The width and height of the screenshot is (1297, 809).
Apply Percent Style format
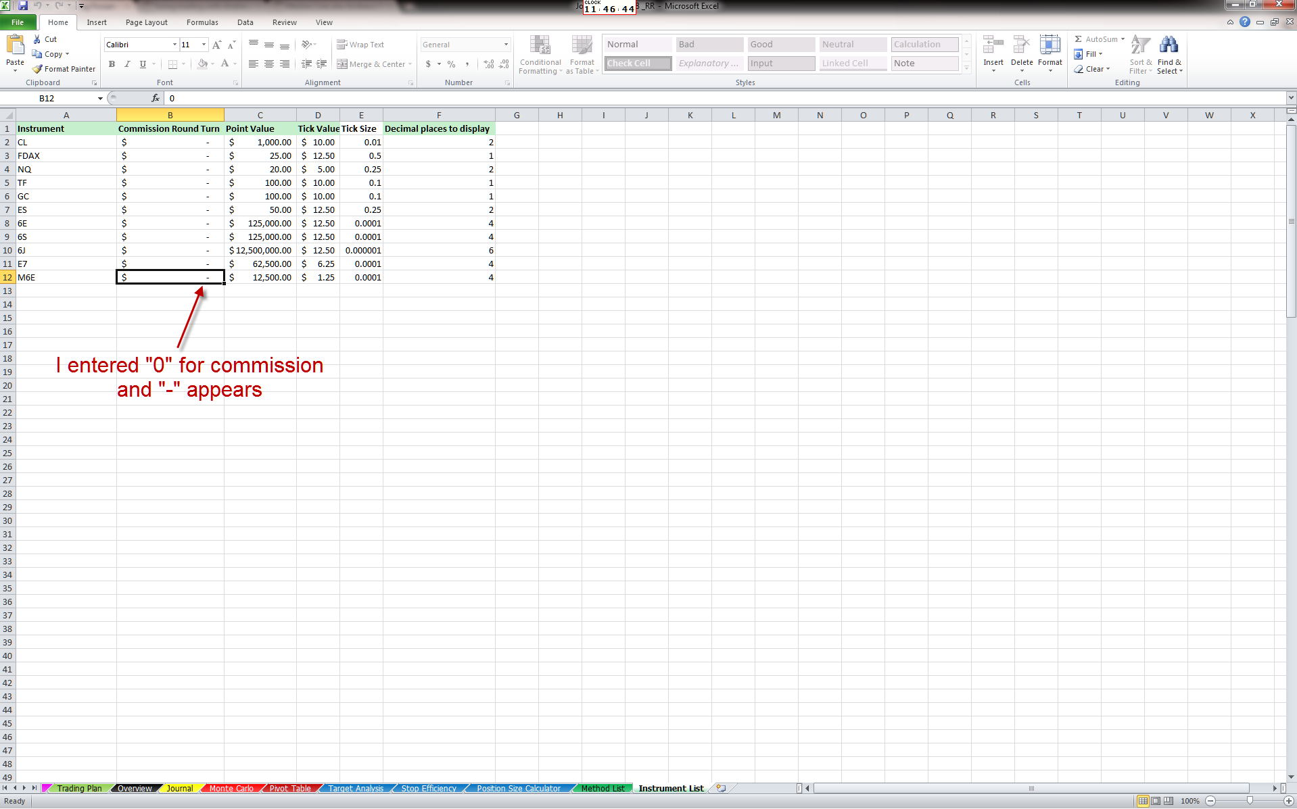point(451,64)
